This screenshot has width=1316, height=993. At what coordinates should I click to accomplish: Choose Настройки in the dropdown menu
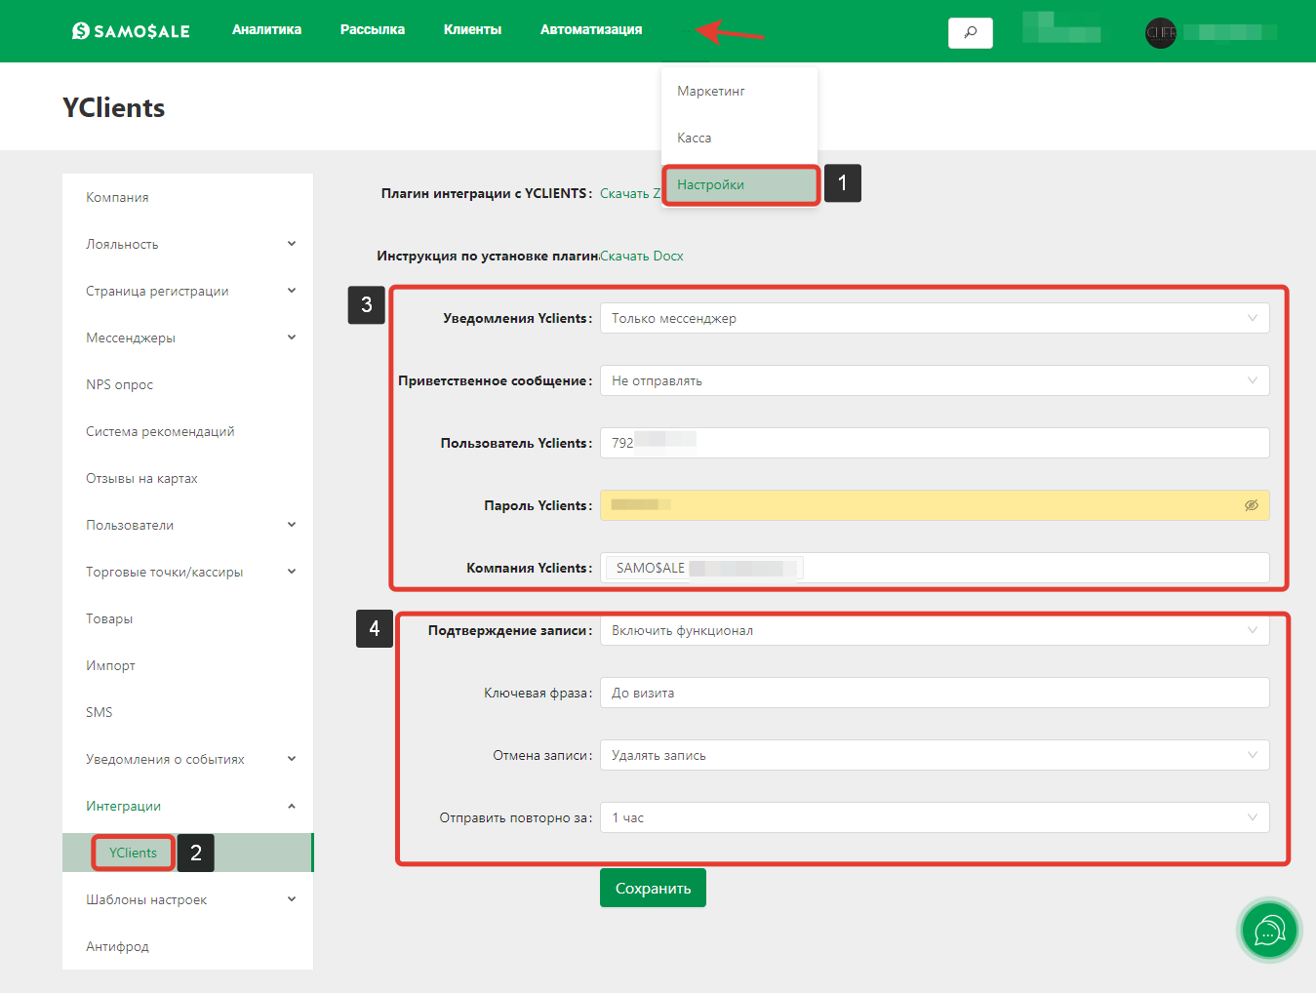coord(739,184)
